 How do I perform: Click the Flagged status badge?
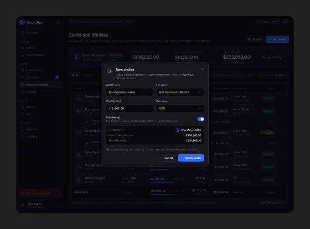tap(267, 132)
